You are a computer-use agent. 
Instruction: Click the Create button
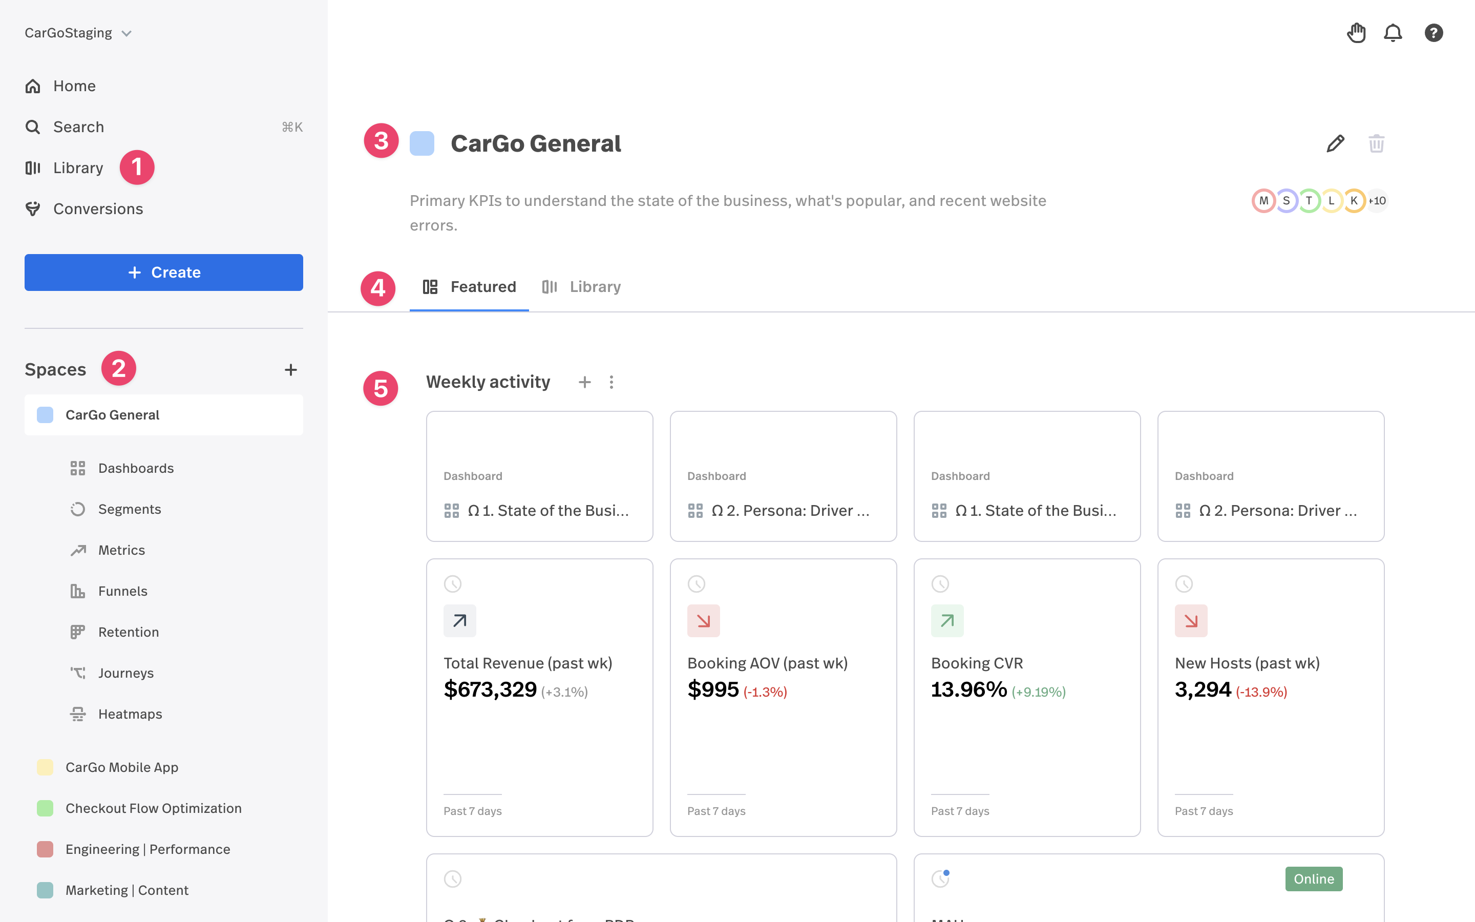click(163, 272)
